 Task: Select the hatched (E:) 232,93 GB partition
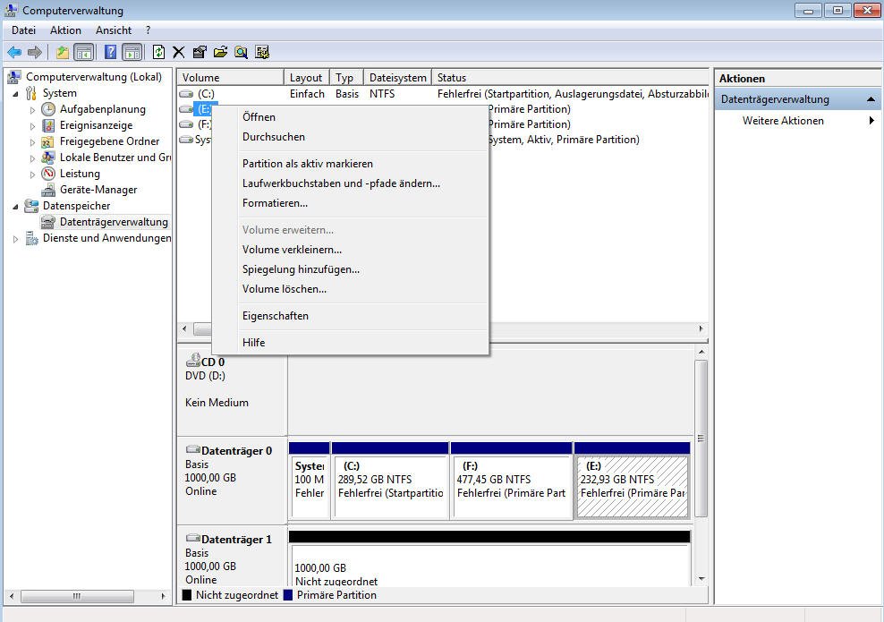[x=632, y=481]
